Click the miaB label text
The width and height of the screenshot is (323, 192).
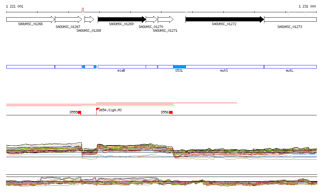click(121, 71)
